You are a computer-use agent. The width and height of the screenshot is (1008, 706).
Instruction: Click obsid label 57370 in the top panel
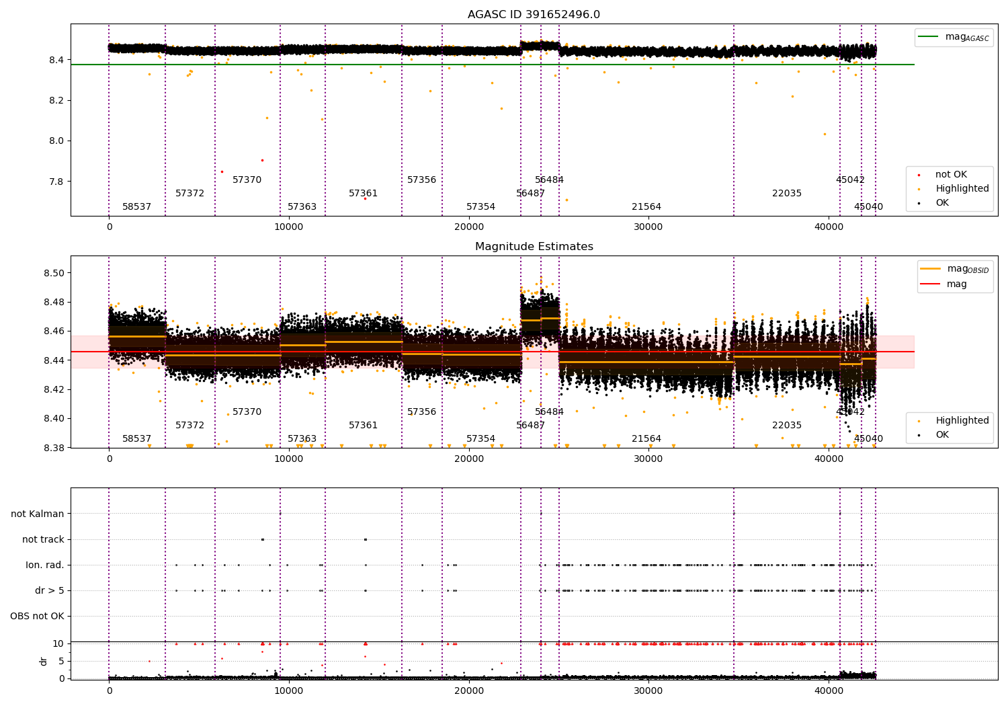click(x=247, y=180)
